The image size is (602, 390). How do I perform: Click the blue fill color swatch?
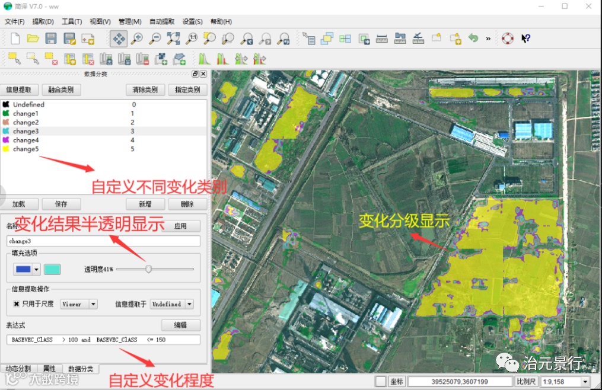(23, 270)
